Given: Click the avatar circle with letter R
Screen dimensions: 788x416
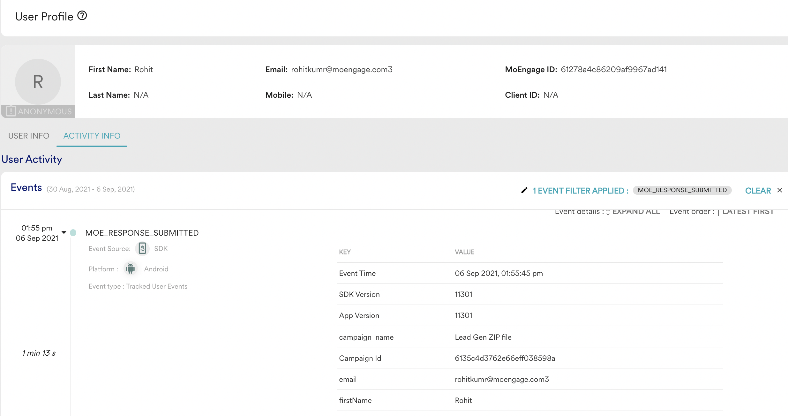Looking at the screenshot, I should [38, 82].
